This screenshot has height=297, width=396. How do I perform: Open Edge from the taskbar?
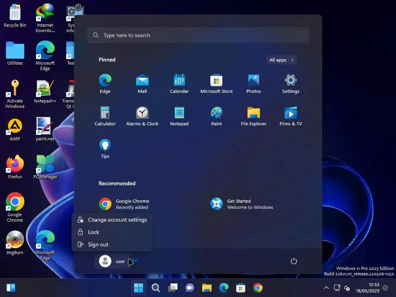tap(224, 288)
